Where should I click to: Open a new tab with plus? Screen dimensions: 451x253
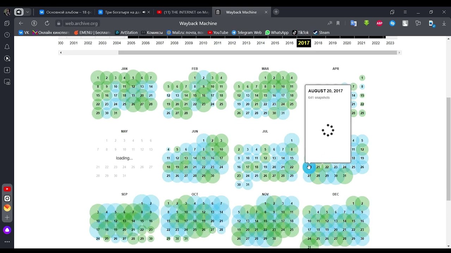pyautogui.click(x=276, y=12)
